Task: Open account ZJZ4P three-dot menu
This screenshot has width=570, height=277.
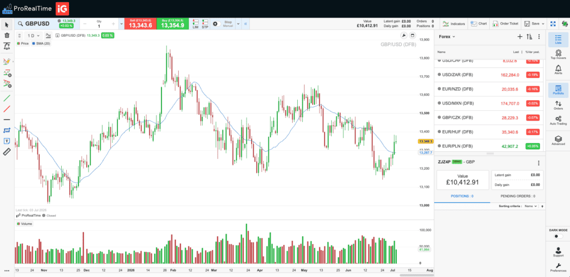Action: tap(539, 163)
